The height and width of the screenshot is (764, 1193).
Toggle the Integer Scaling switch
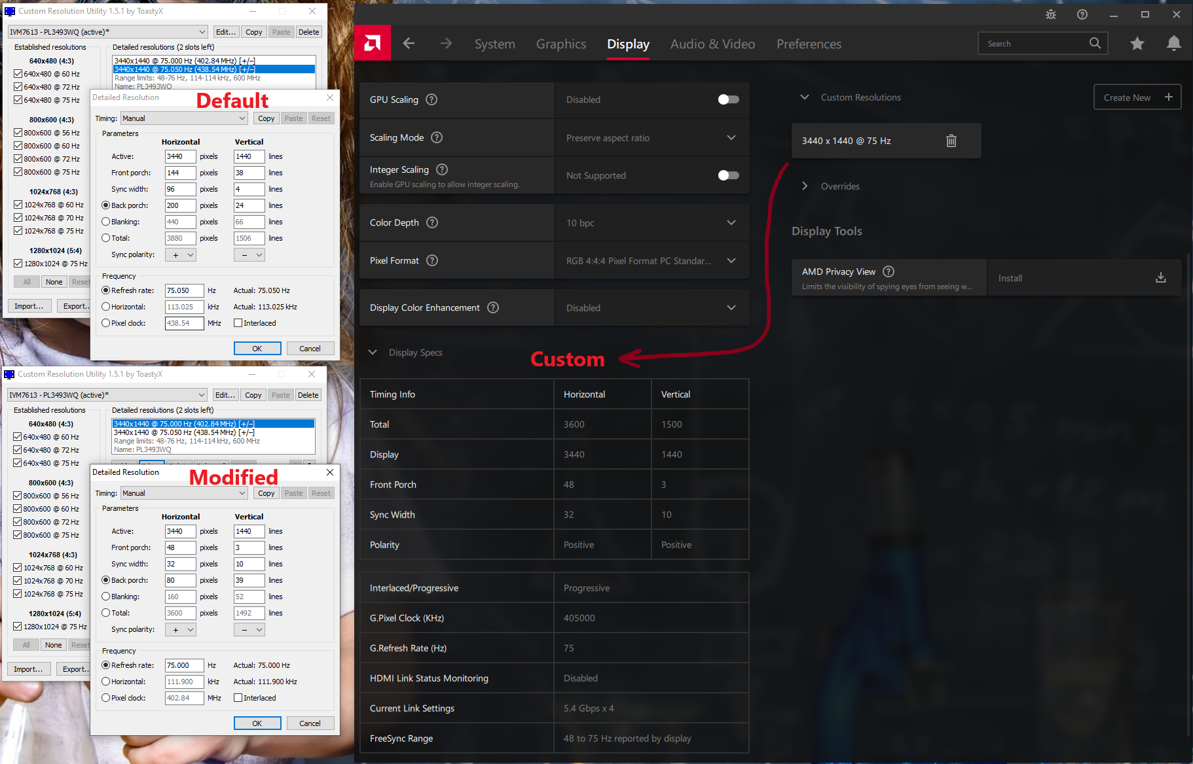click(x=729, y=175)
